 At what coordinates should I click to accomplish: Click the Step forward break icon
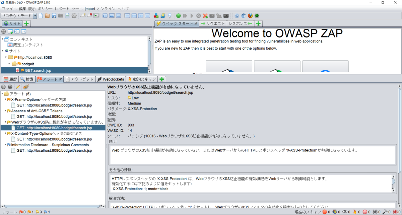click(x=185, y=16)
